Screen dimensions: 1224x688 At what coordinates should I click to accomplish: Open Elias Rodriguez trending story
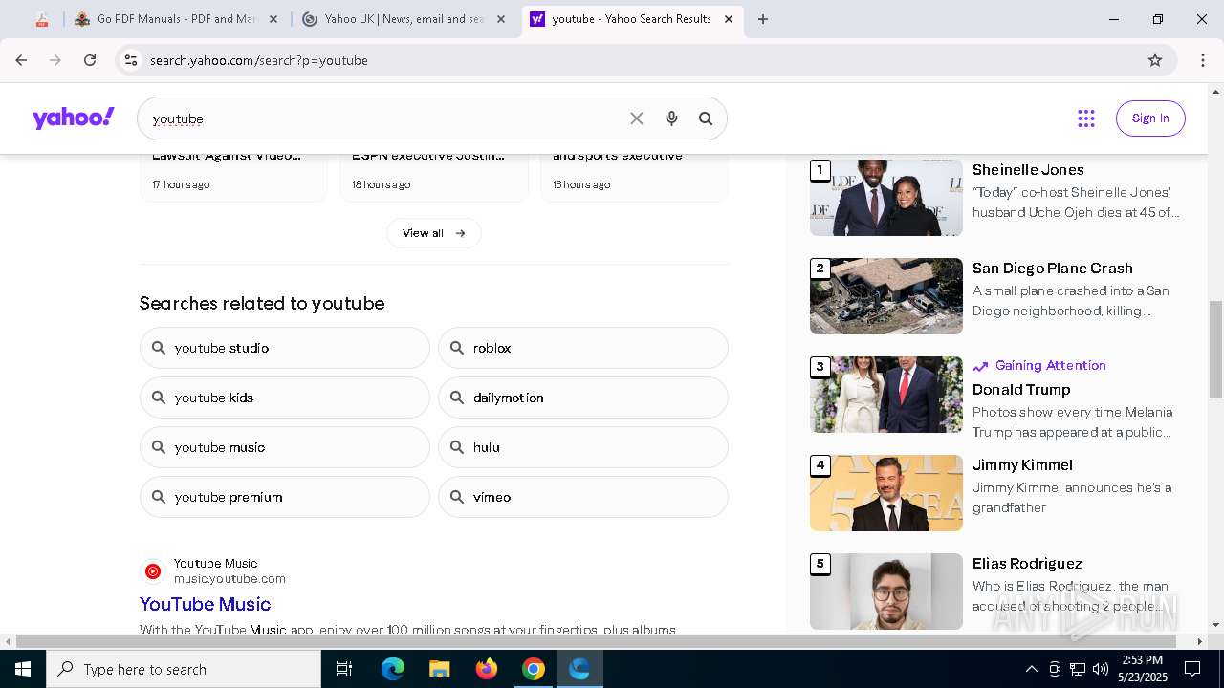click(1027, 564)
